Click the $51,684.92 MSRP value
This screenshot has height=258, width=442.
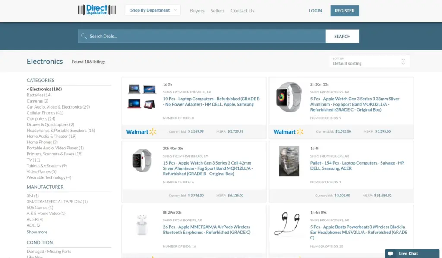[x=382, y=196]
